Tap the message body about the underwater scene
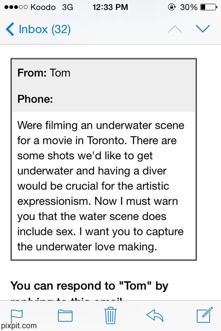The height and width of the screenshot is (331, 221). point(101,186)
